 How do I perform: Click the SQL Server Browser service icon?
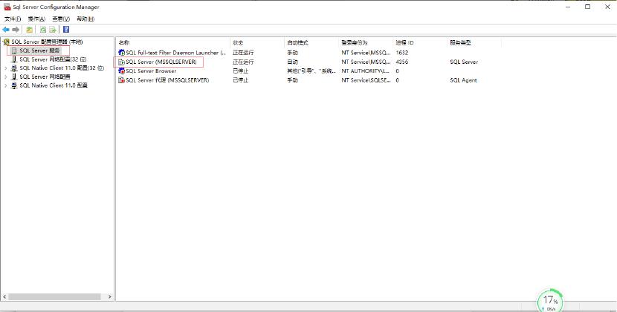pyautogui.click(x=122, y=71)
